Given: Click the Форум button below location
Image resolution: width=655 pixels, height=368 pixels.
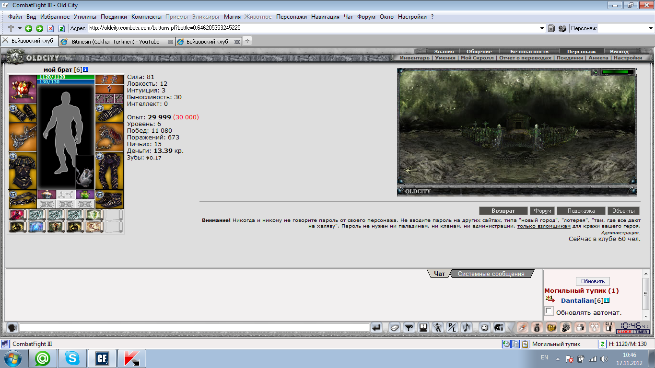Looking at the screenshot, I should point(542,211).
